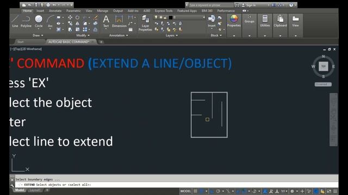
Task: Select the Dimension tool
Action: pos(119,21)
